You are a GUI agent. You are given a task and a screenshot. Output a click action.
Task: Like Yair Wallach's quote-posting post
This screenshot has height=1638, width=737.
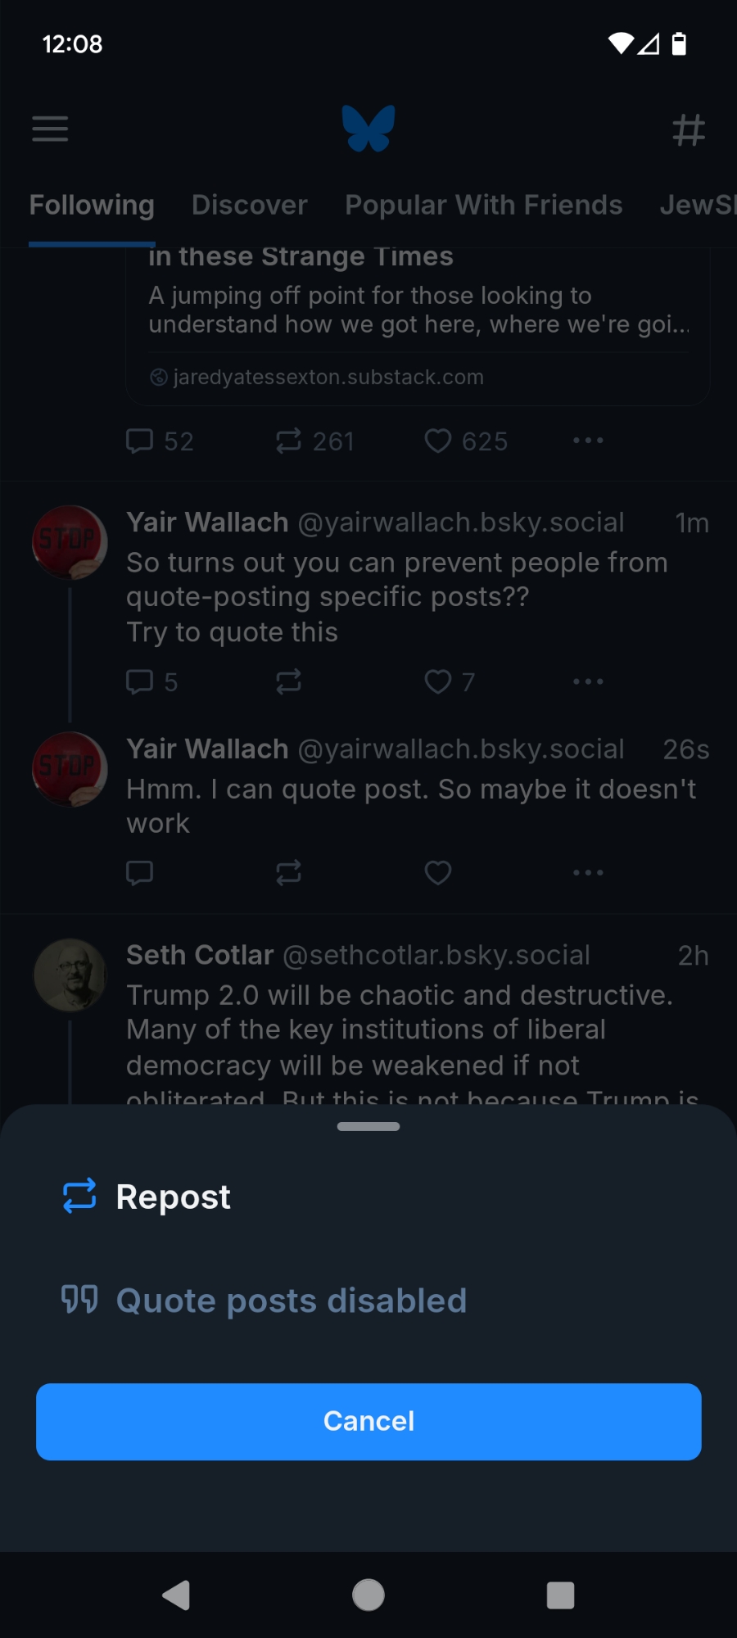[x=438, y=681]
